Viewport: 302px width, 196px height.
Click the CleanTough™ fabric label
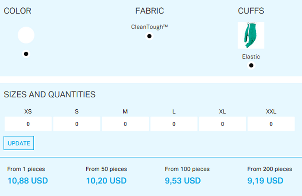tap(149, 27)
